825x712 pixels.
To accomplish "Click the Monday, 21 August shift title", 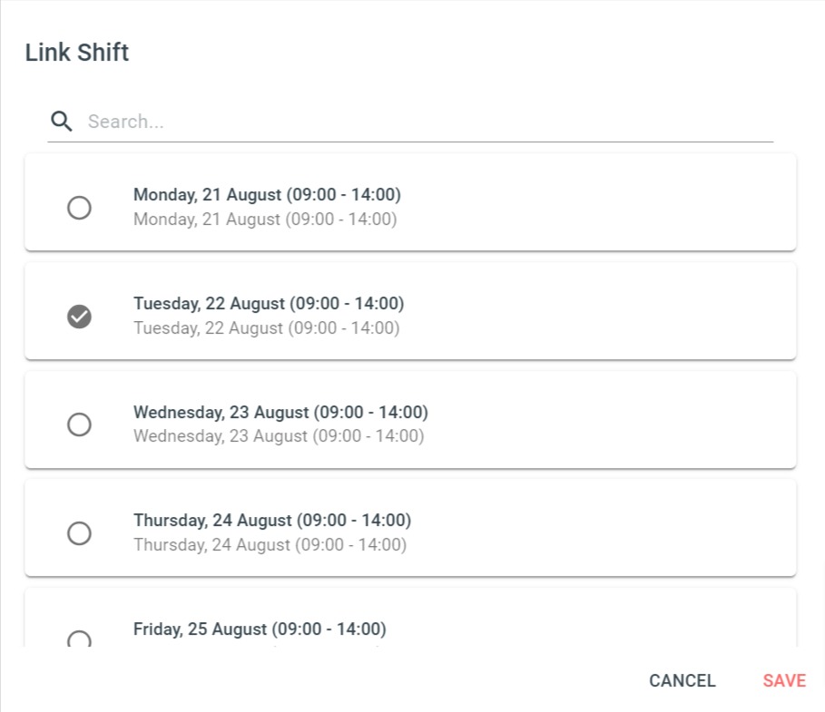I will tap(267, 195).
